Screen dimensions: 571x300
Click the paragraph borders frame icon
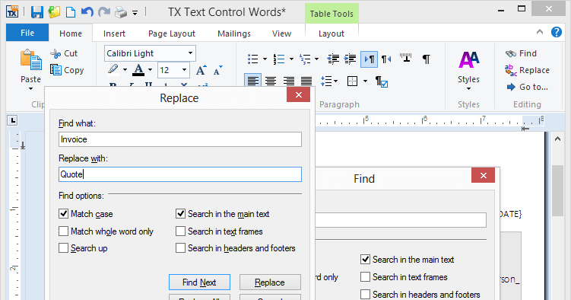tap(352, 81)
